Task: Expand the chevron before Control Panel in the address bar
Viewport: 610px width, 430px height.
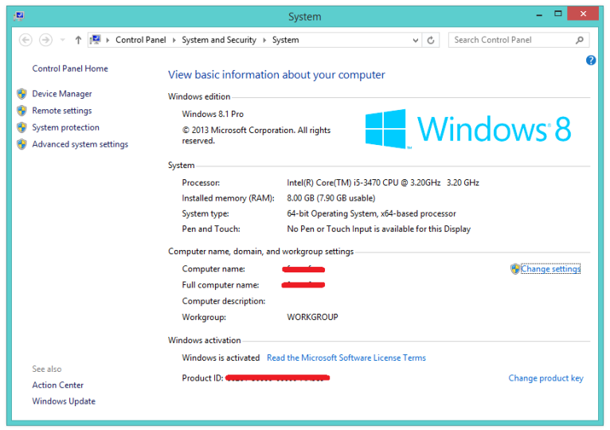Action: pos(108,40)
